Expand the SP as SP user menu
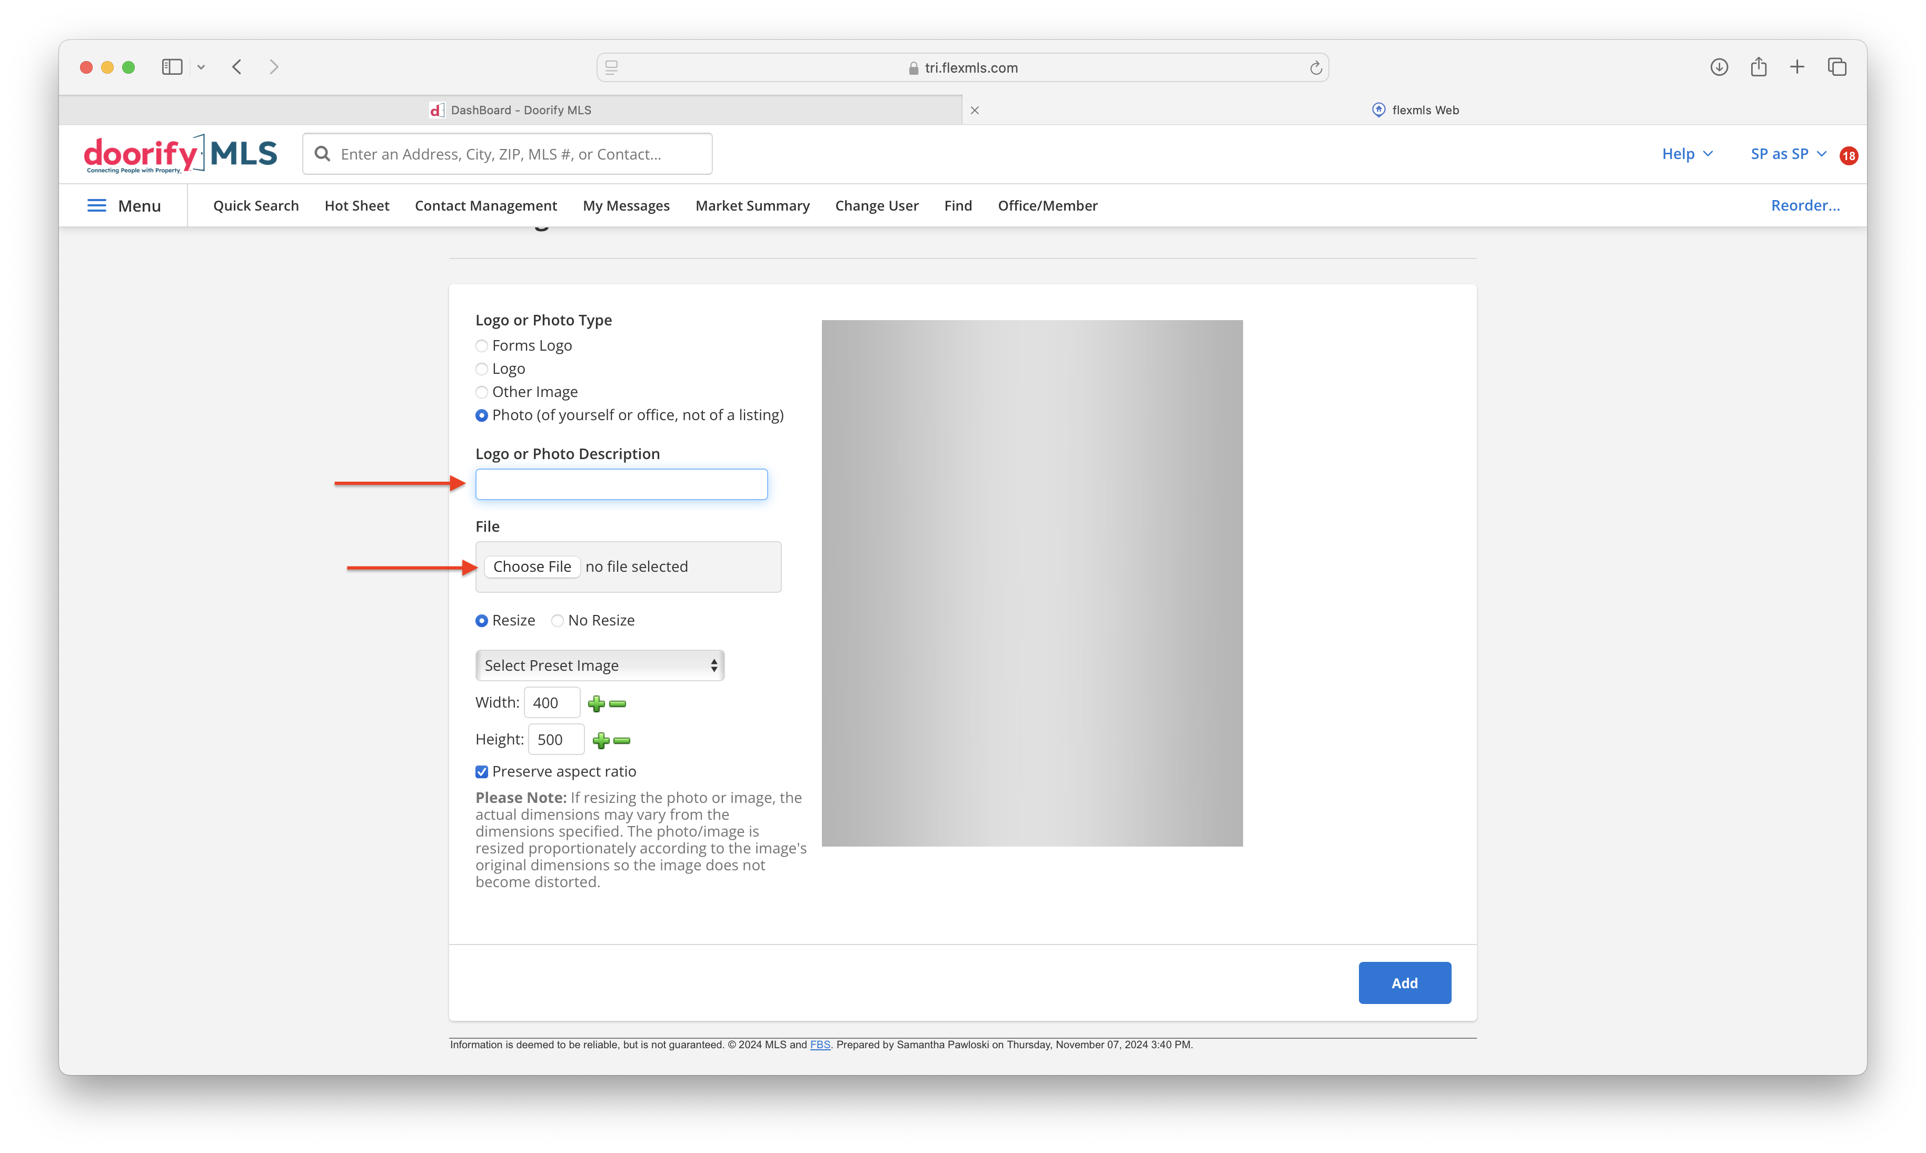1926x1153 pixels. (1788, 154)
